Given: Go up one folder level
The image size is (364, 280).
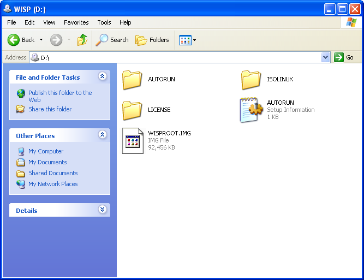Looking at the screenshot, I should (82, 40).
